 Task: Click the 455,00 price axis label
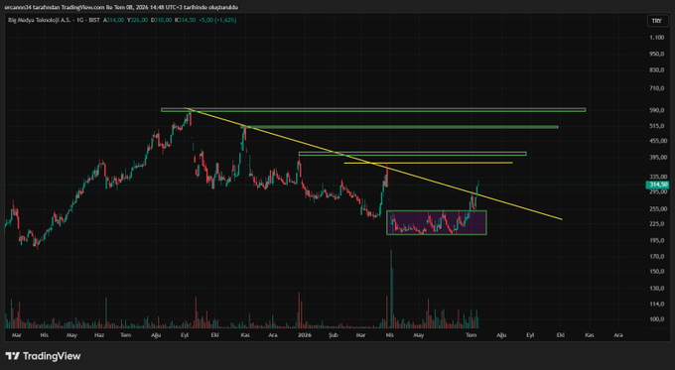[658, 141]
